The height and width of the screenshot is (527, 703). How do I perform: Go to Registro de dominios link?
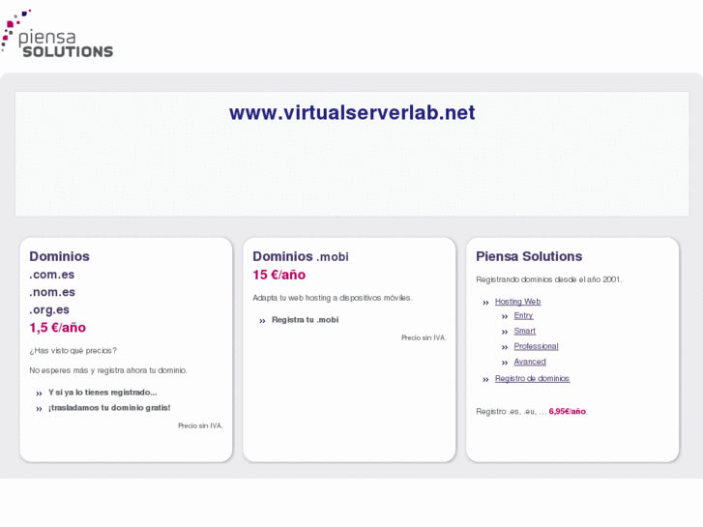pyautogui.click(x=532, y=378)
